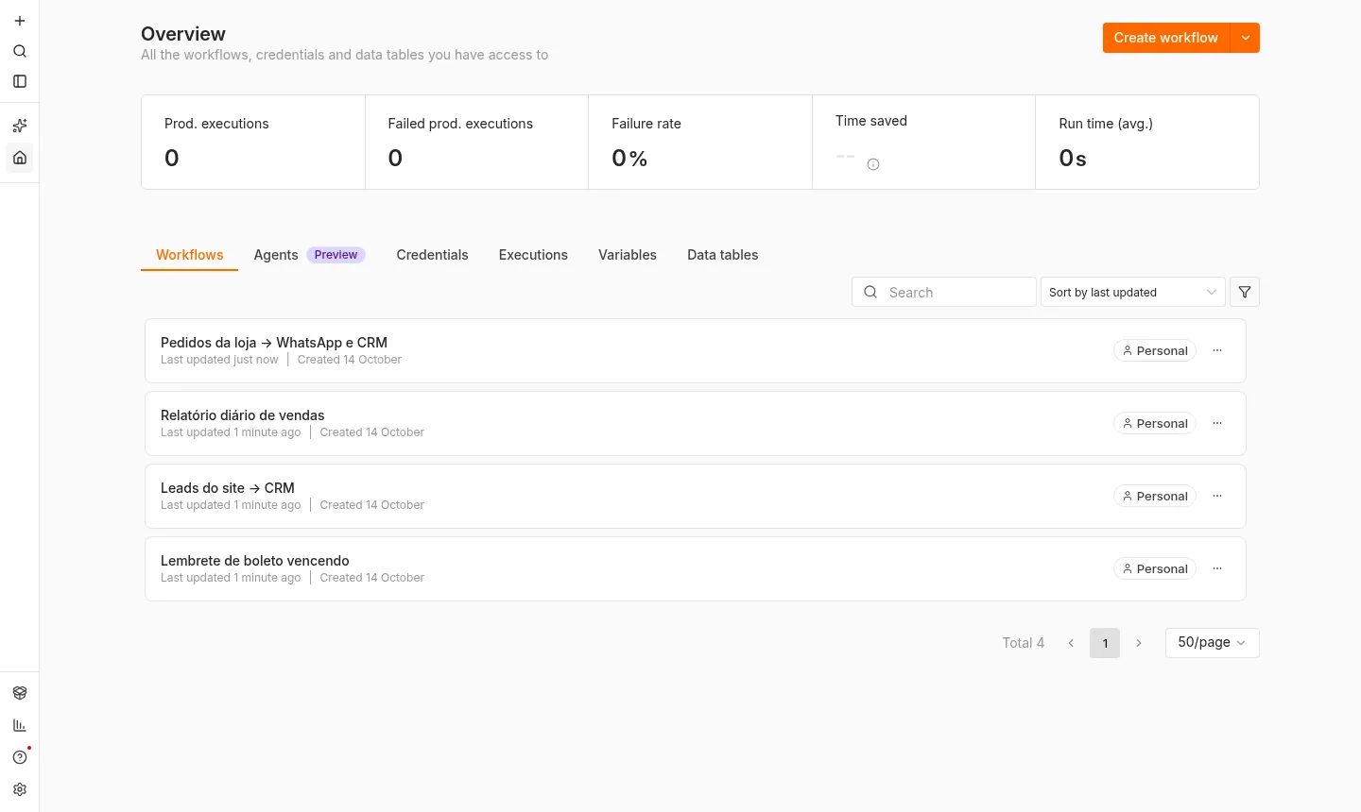Show the Time saved info icon
The width and height of the screenshot is (1361, 812).
pos(873,164)
